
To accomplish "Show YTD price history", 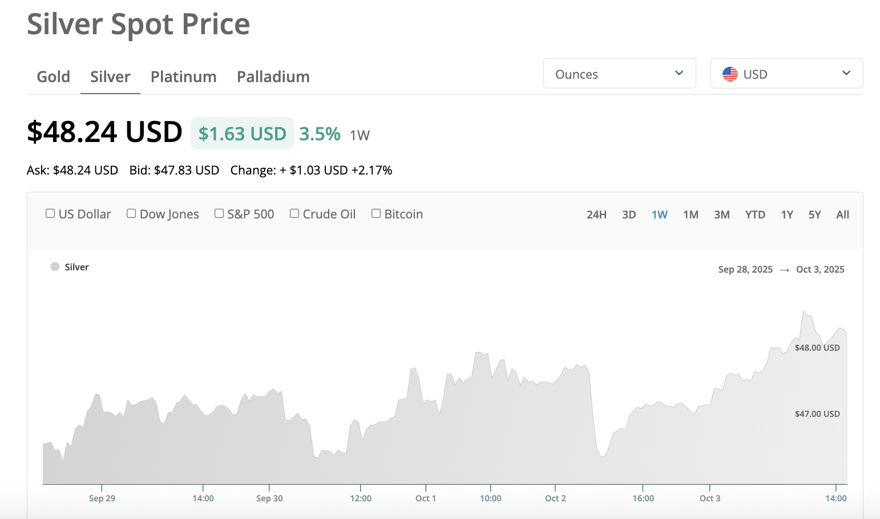I will pos(755,214).
